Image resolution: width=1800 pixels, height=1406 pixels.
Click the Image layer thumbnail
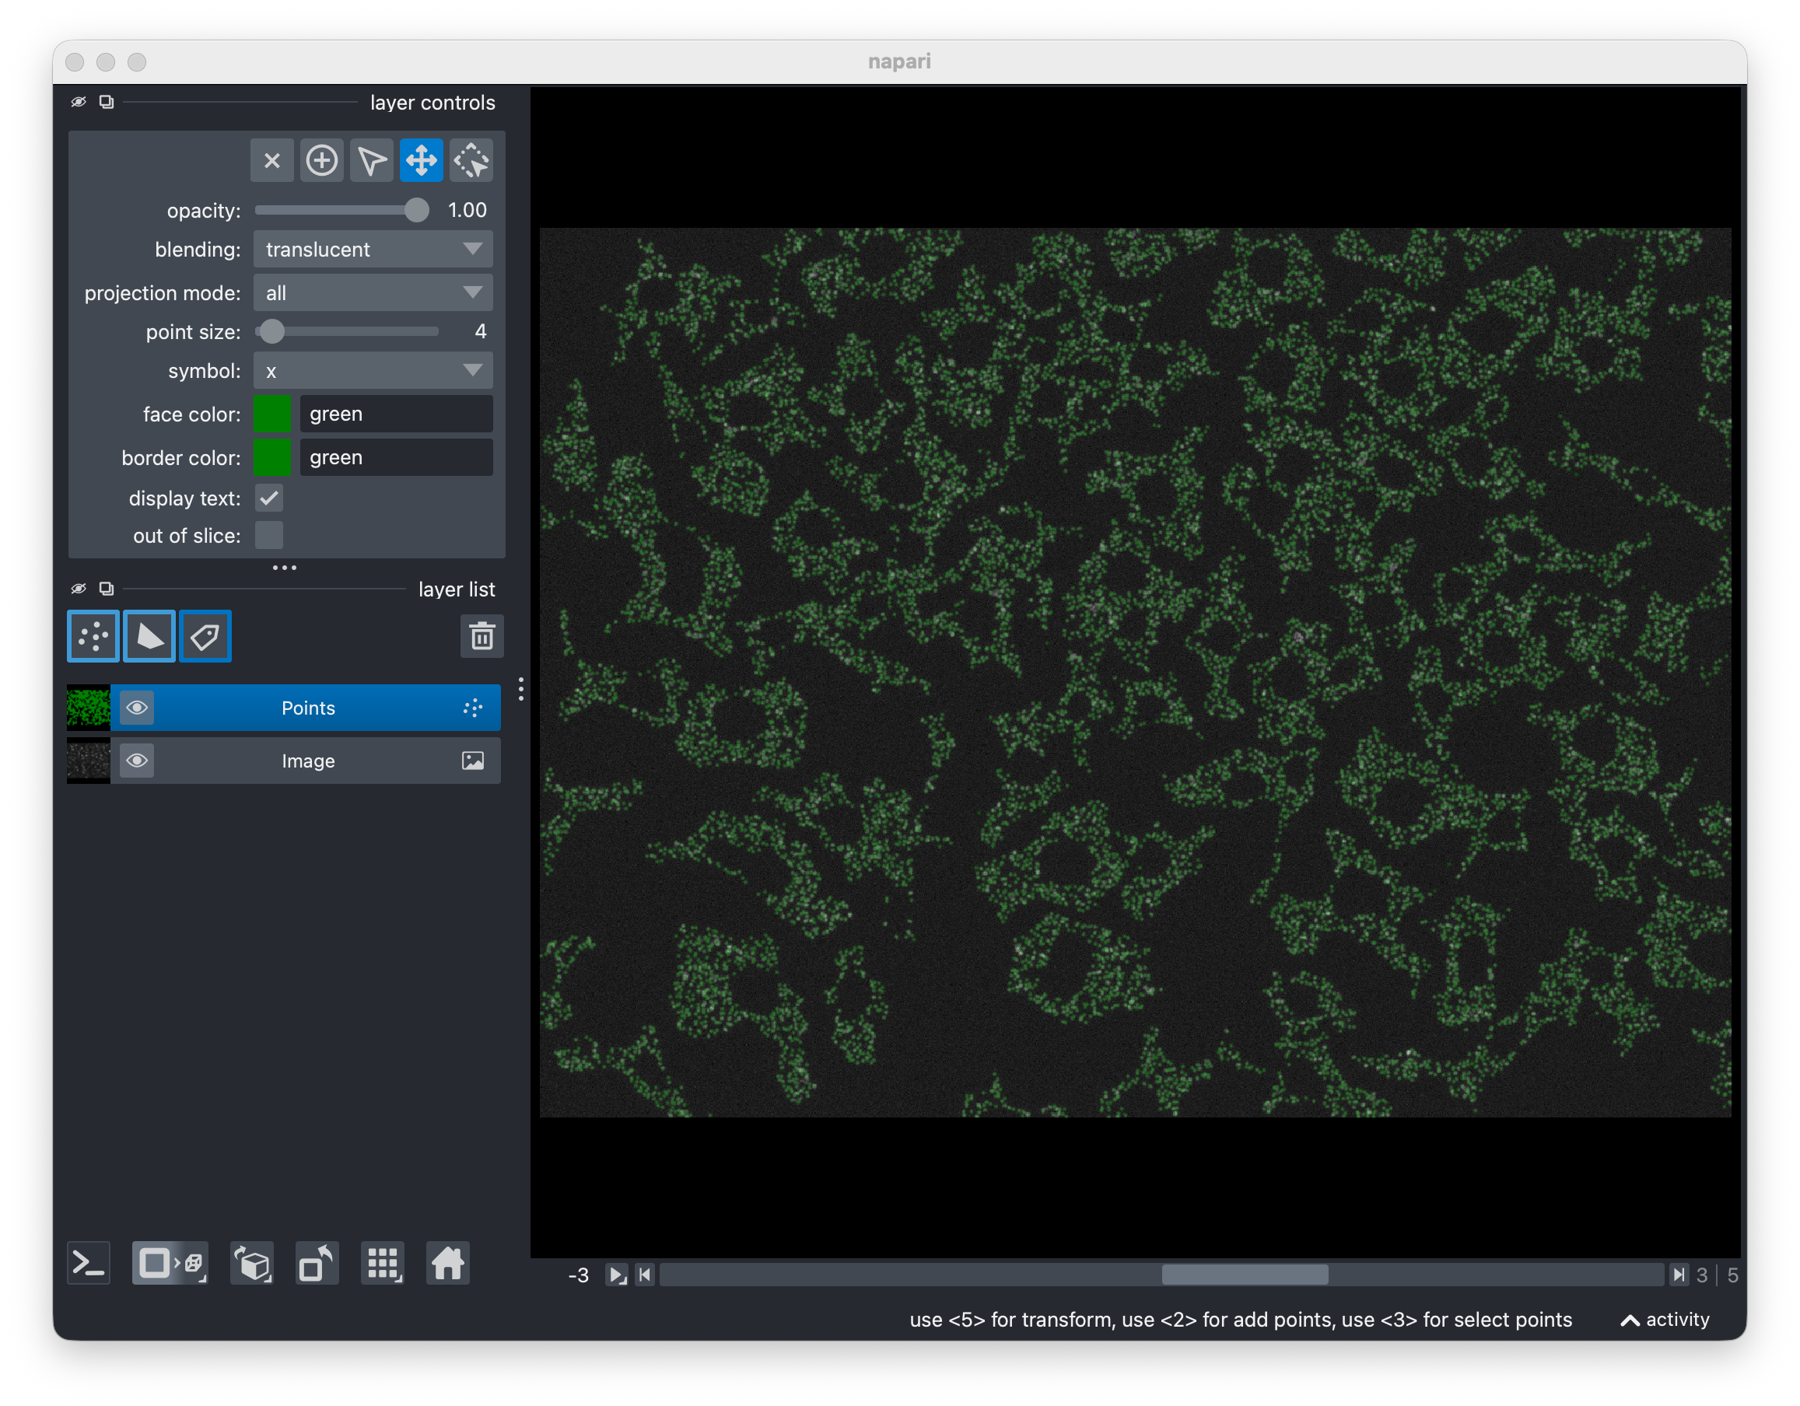point(88,761)
